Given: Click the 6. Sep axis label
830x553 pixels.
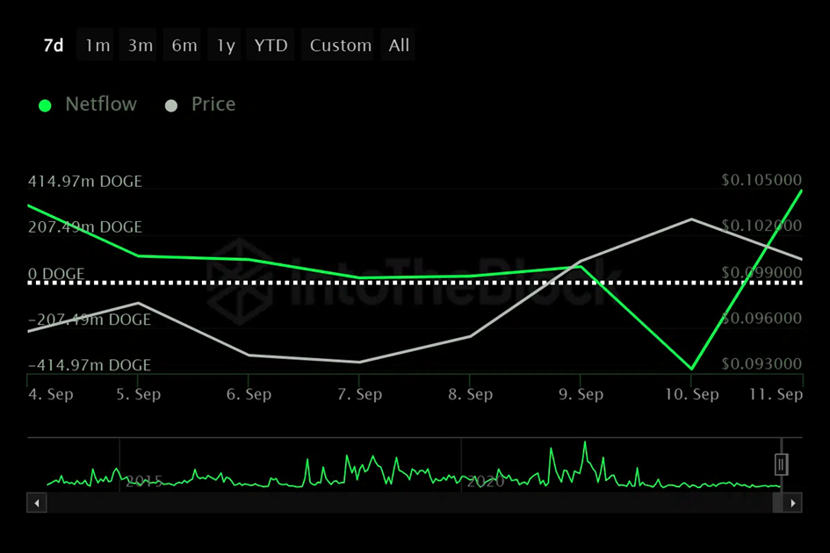Looking at the screenshot, I should (x=249, y=394).
